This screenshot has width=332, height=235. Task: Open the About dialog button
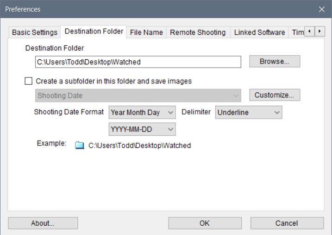pos(43,223)
